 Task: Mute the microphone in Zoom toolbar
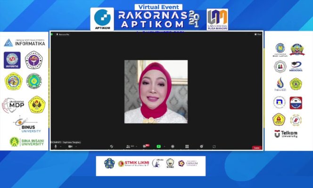pos(56,147)
